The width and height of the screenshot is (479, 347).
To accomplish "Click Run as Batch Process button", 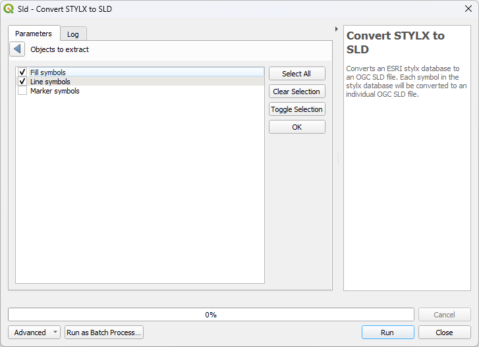I will pyautogui.click(x=104, y=332).
